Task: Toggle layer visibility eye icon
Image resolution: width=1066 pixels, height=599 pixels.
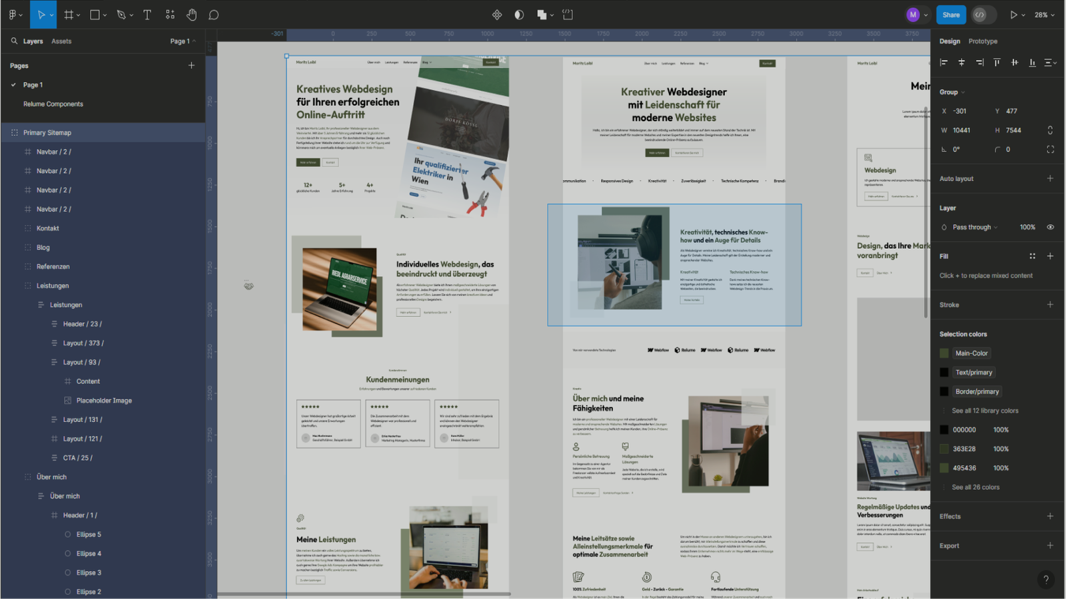Action: click(1050, 227)
